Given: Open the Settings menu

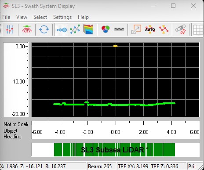Looking at the screenshot, I should pyautogui.click(x=62, y=17).
